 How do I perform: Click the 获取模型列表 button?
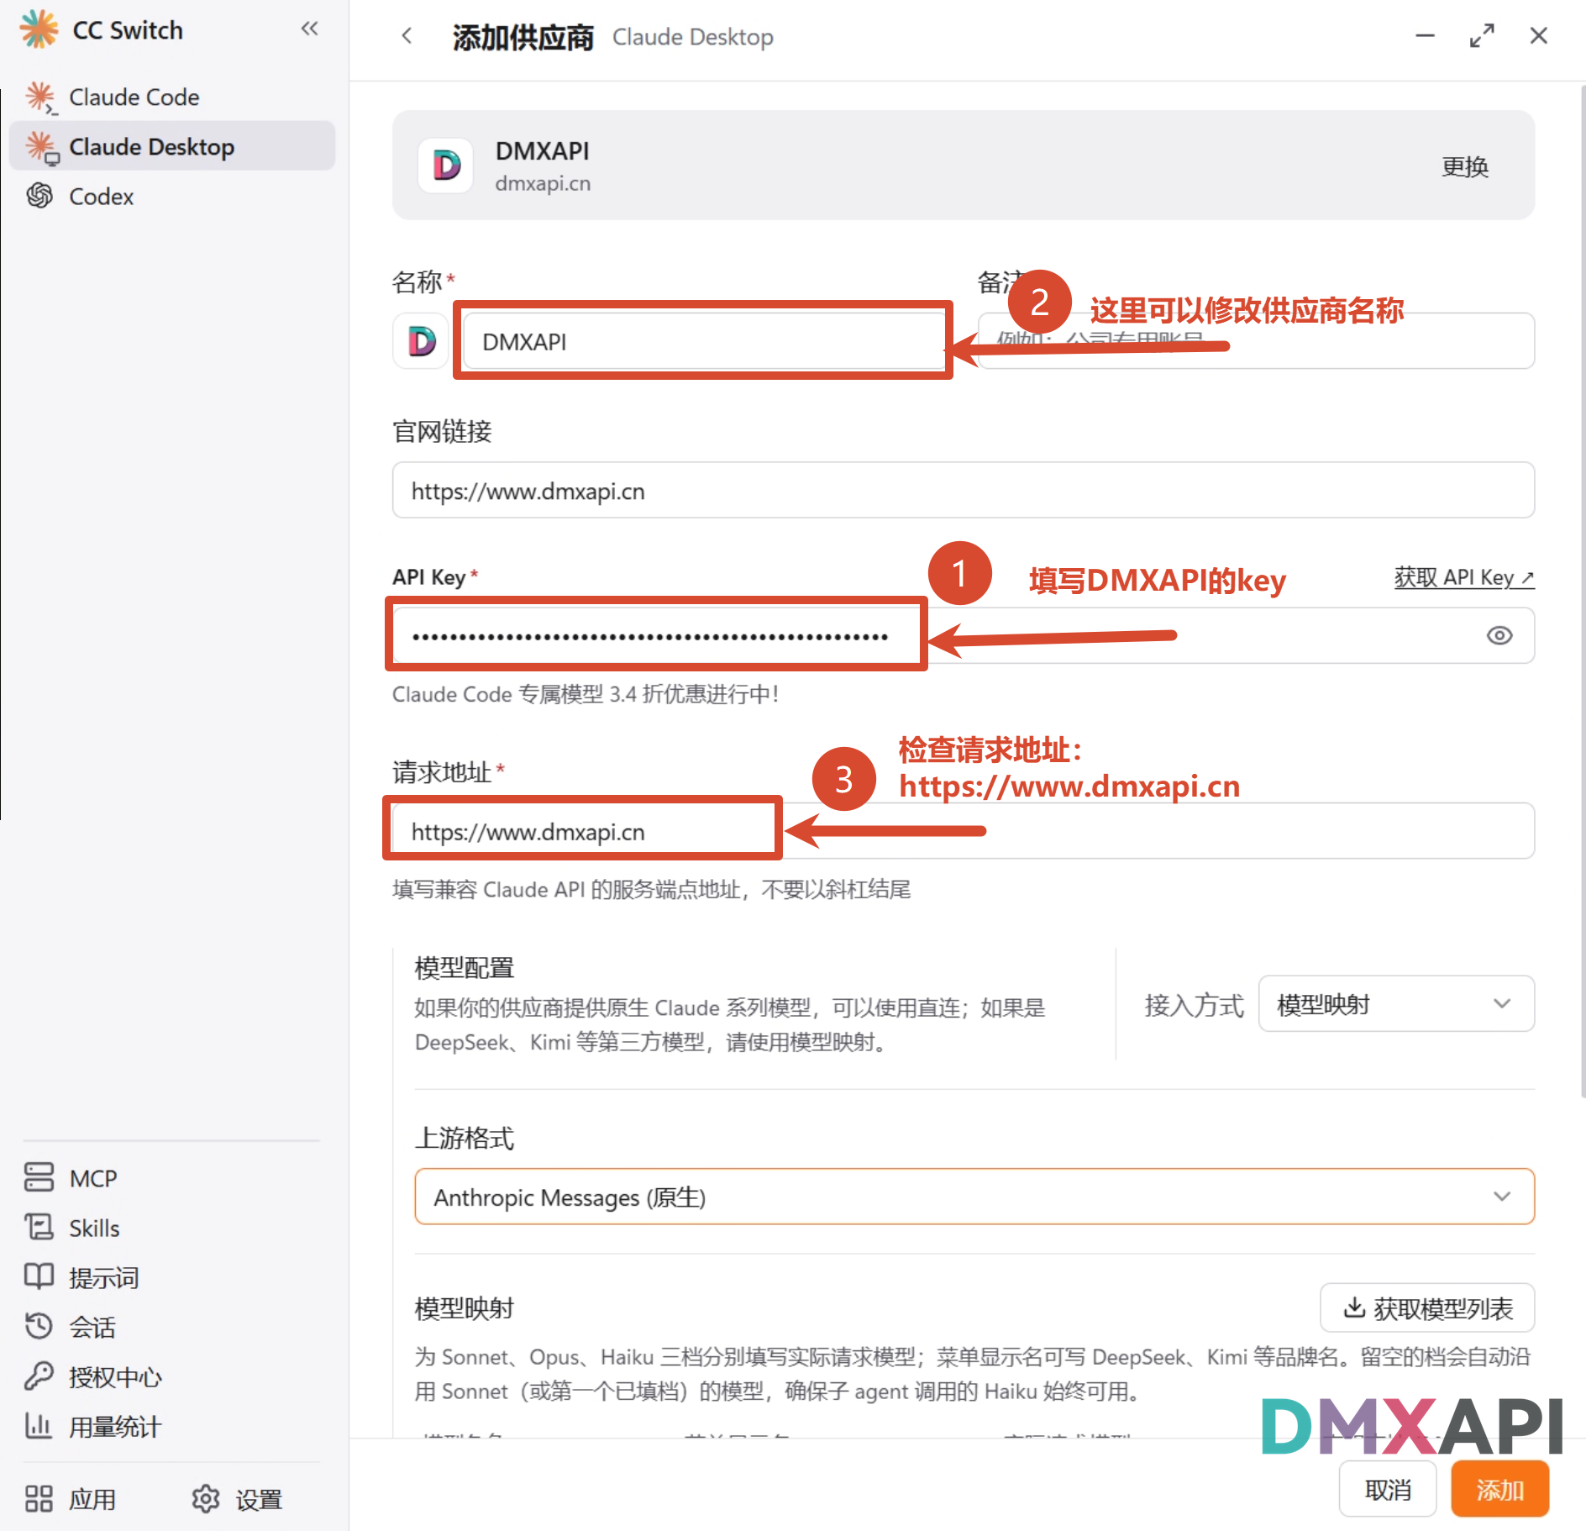pos(1426,1307)
